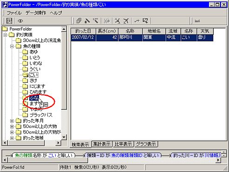The width and height of the screenshot is (229, 172).
Task: Switch to the 集計表示 tab
Action: pos(102,144)
